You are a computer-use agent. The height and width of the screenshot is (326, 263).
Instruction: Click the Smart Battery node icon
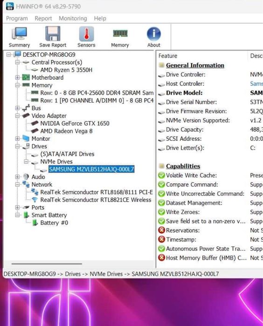26,215
